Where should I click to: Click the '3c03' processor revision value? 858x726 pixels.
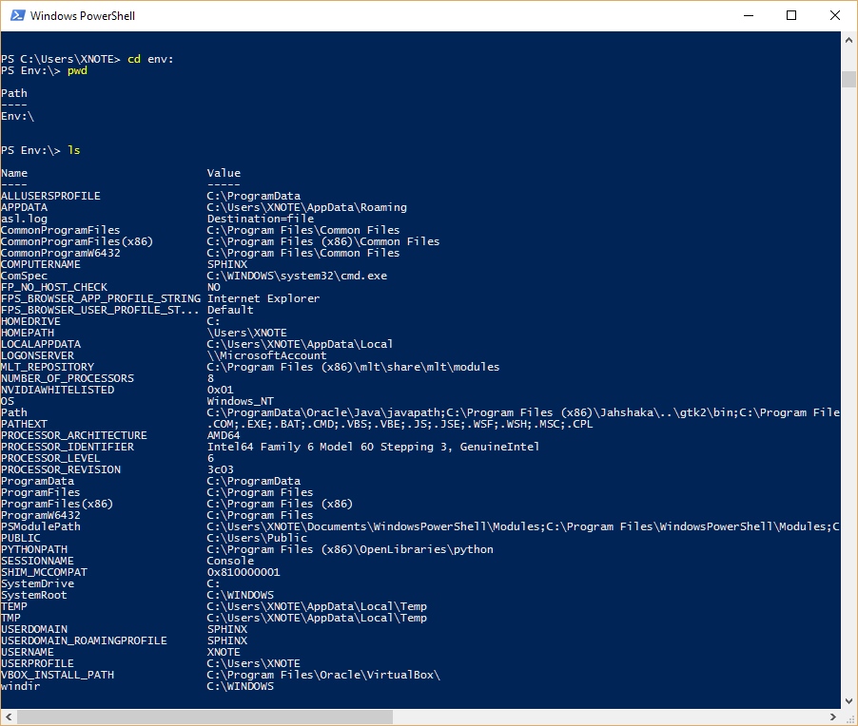[220, 469]
